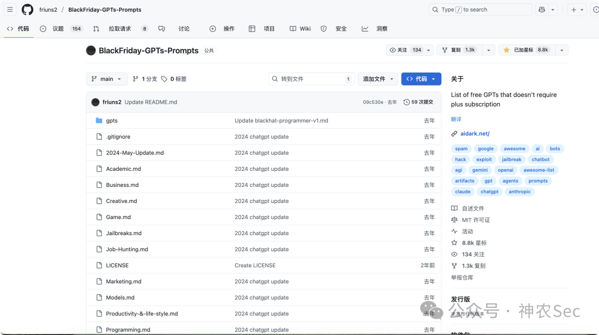
Task: Click the tags icon beside 0 标签
Action: [164, 79]
